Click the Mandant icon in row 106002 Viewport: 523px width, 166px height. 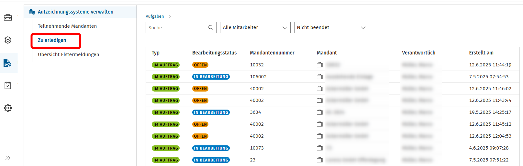pos(320,77)
